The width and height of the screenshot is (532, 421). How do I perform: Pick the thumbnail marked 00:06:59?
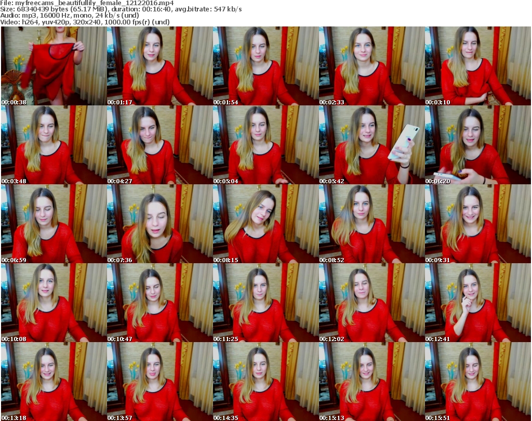click(54, 224)
